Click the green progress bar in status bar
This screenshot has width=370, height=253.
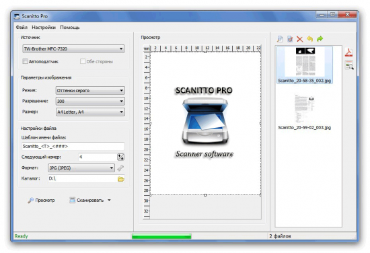point(161,236)
